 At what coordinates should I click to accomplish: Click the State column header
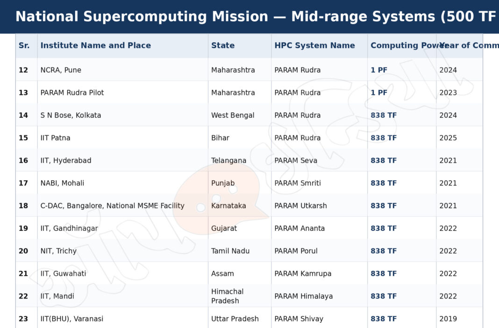(223, 45)
